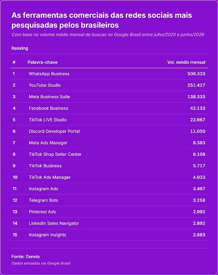Image resolution: width=218 pixels, height=275 pixels.
Task: Click LinkedIn Sales Navigator keyword
Action: [x=54, y=224]
